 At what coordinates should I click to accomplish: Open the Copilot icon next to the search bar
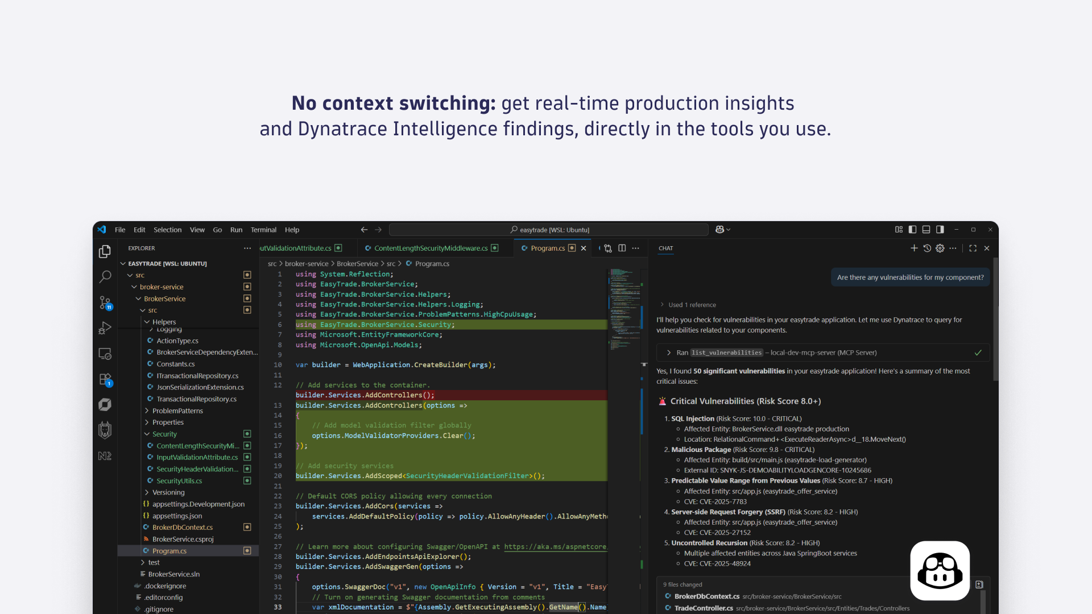tap(721, 229)
